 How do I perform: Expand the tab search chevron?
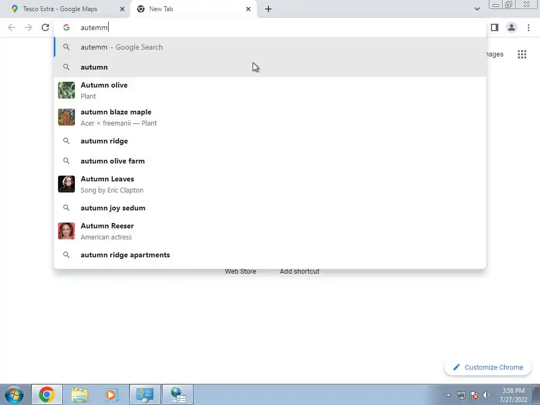(x=477, y=9)
